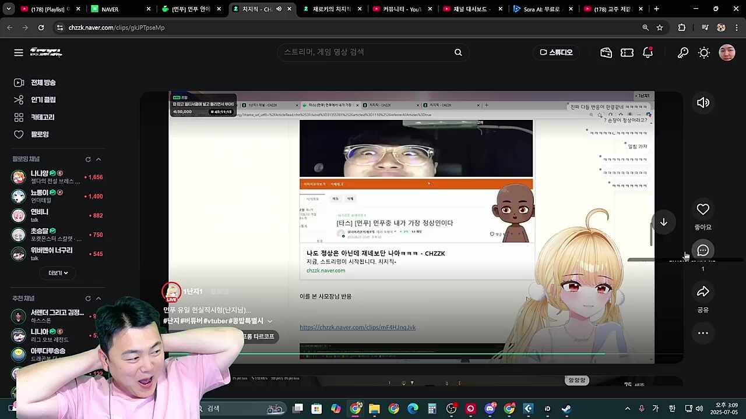Open channel 위버멘쉬 너구리
The image size is (746, 419).
[x=57, y=254]
